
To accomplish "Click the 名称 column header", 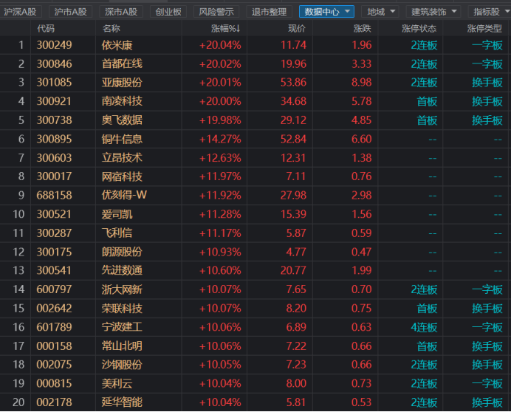I will point(111,28).
